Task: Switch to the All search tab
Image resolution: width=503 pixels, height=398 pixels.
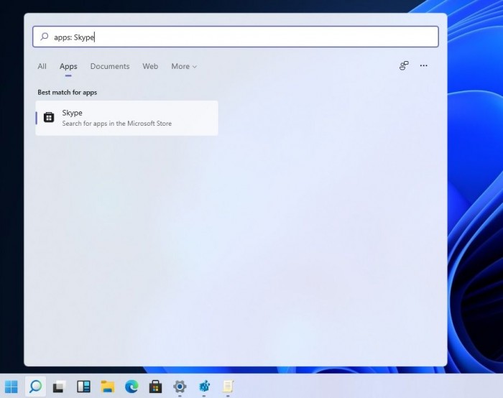Action: 42,67
